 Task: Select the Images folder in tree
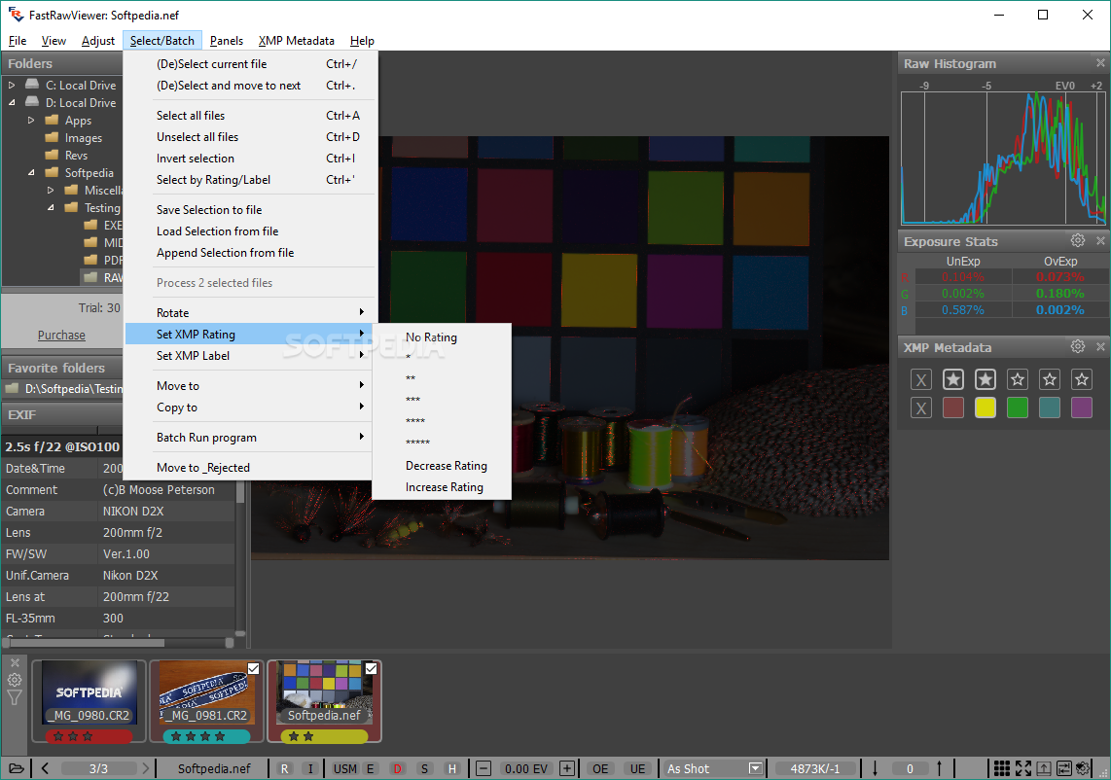pyautogui.click(x=84, y=138)
